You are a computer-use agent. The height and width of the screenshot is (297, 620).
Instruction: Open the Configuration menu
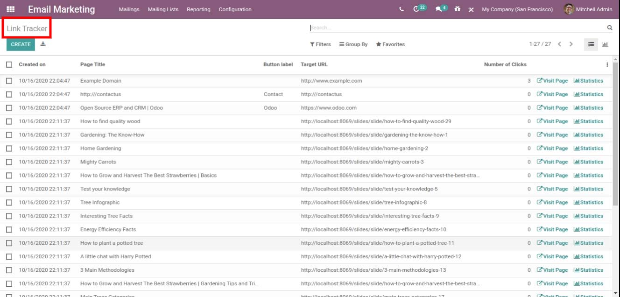pos(235,9)
